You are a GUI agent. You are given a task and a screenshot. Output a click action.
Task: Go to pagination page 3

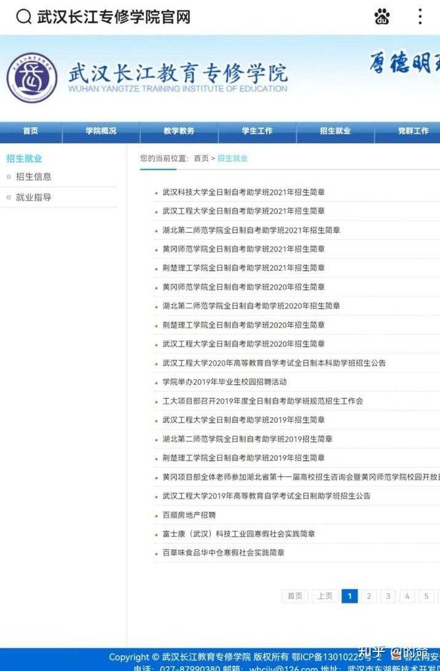pyautogui.click(x=388, y=596)
